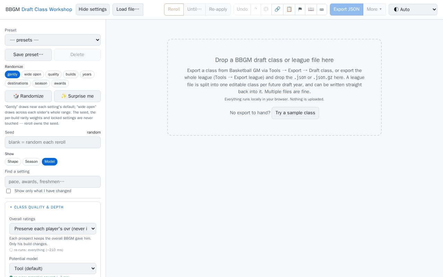This screenshot has height=277, width=443.
Task: Toggle the 'wide open' randomize chip
Action: (x=33, y=74)
